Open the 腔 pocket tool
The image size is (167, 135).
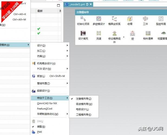coord(133,35)
